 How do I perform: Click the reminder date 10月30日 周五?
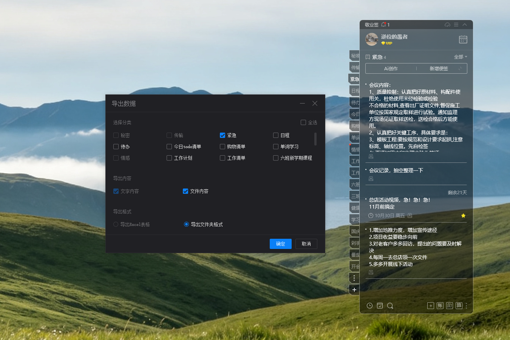point(389,215)
